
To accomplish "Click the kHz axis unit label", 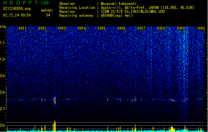I will 3,27.
